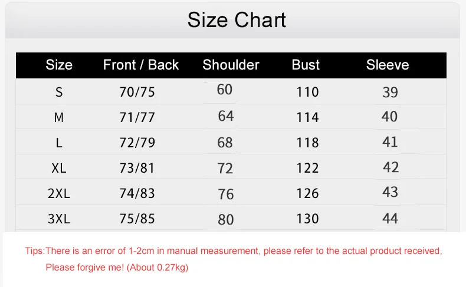Select the bust value 130

(x=307, y=219)
